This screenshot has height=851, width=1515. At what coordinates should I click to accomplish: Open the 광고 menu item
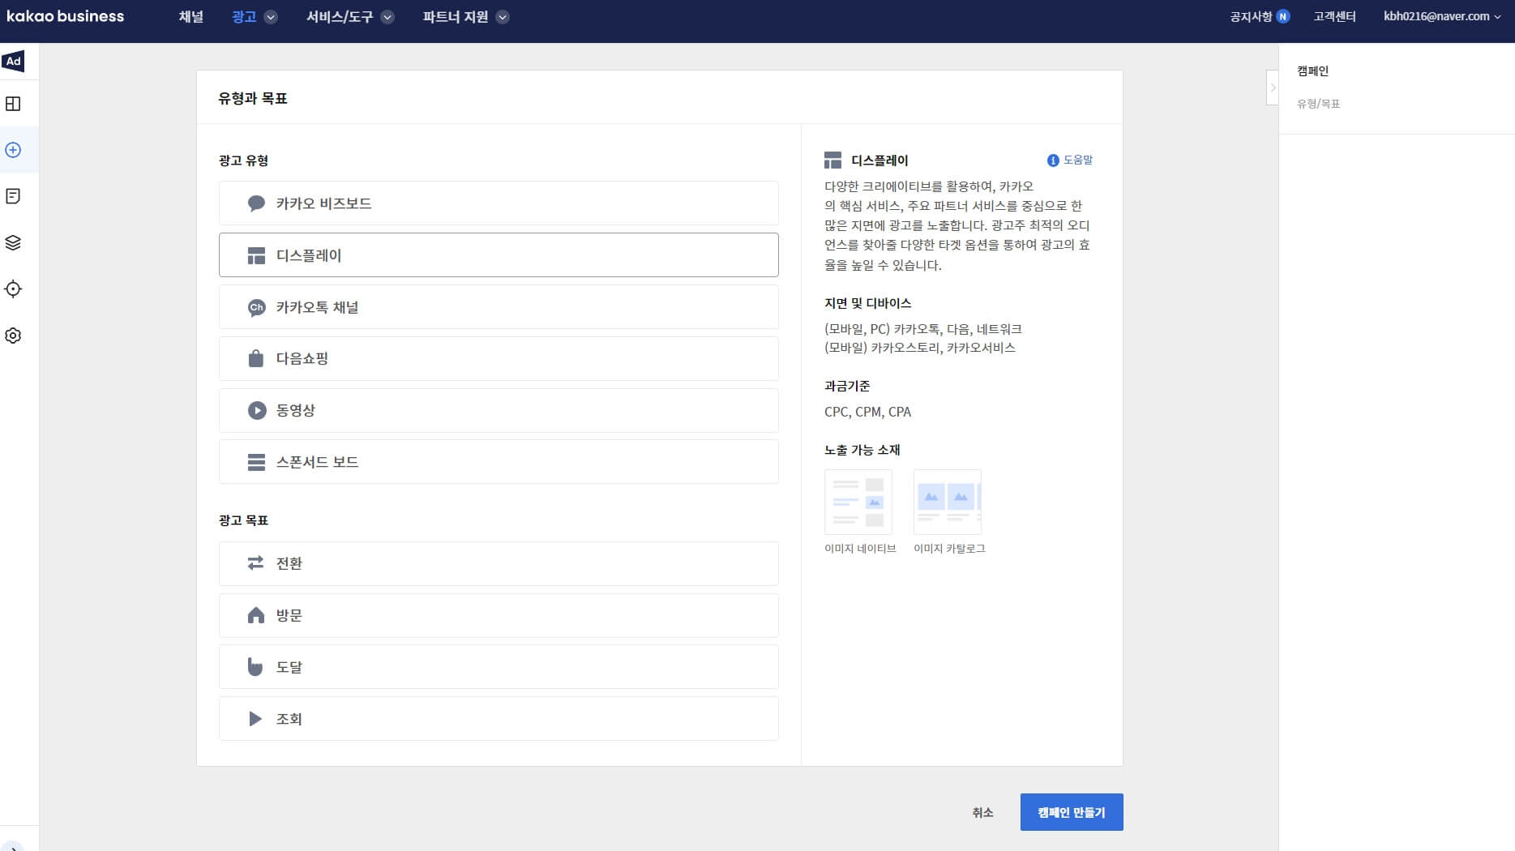(244, 17)
